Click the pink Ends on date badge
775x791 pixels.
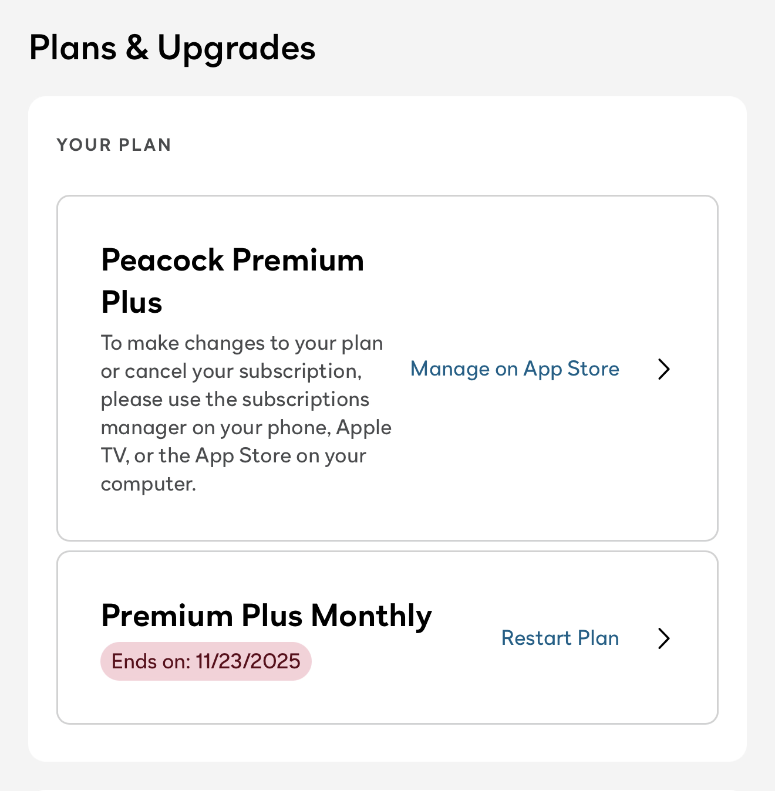pyautogui.click(x=206, y=661)
